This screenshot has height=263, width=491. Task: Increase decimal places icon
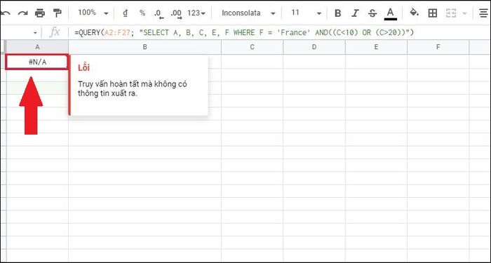click(x=176, y=13)
